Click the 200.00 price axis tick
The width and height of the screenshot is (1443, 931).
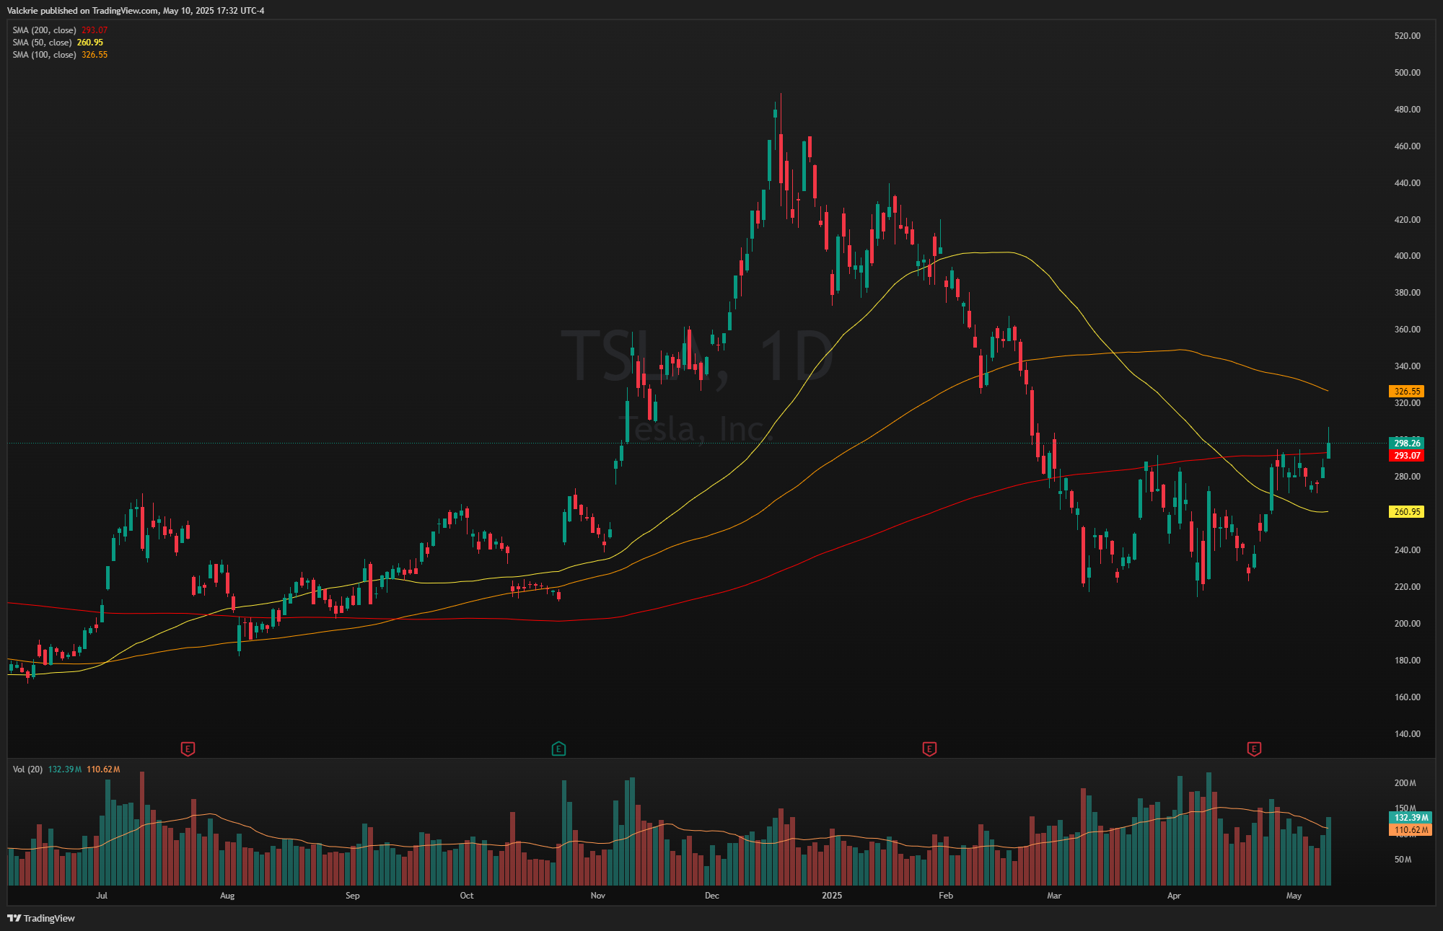[x=1407, y=624]
